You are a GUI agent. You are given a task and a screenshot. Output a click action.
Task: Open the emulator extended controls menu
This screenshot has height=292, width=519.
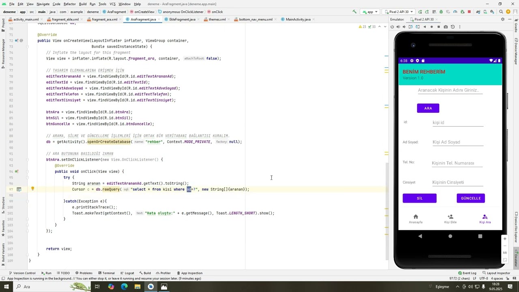459,27
